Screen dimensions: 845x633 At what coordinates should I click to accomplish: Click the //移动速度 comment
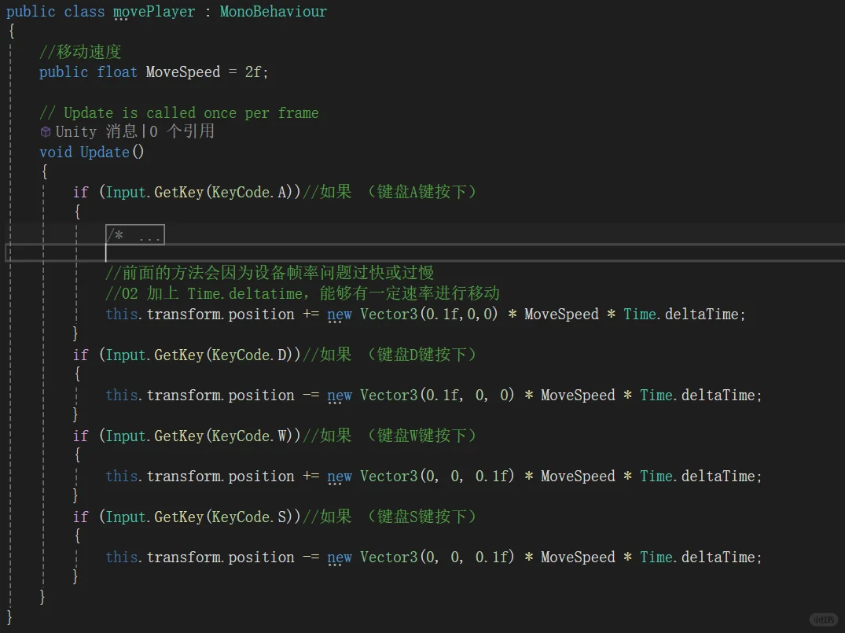point(80,52)
